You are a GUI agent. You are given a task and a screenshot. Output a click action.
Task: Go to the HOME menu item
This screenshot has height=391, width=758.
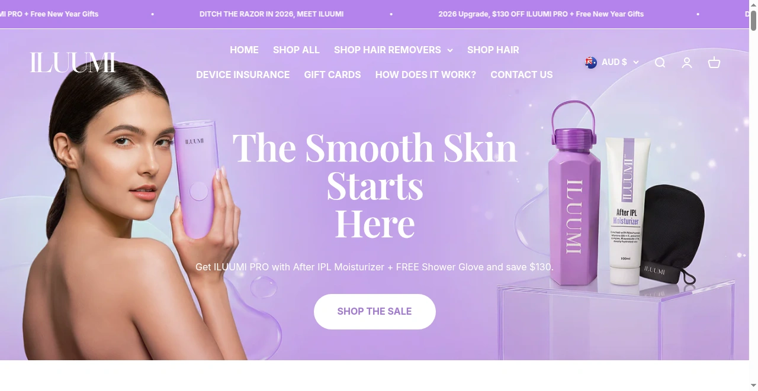(x=244, y=50)
